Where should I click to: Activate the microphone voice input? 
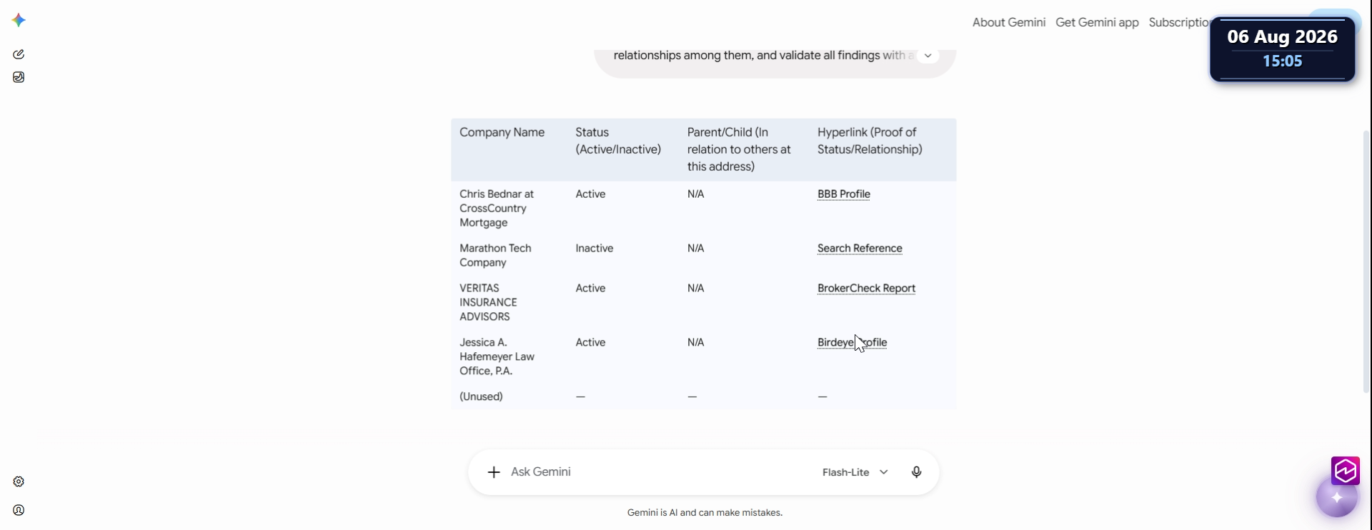pyautogui.click(x=916, y=472)
